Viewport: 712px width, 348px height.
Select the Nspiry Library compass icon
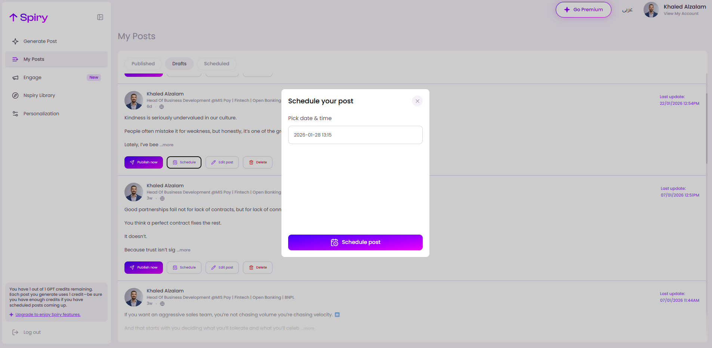click(15, 95)
